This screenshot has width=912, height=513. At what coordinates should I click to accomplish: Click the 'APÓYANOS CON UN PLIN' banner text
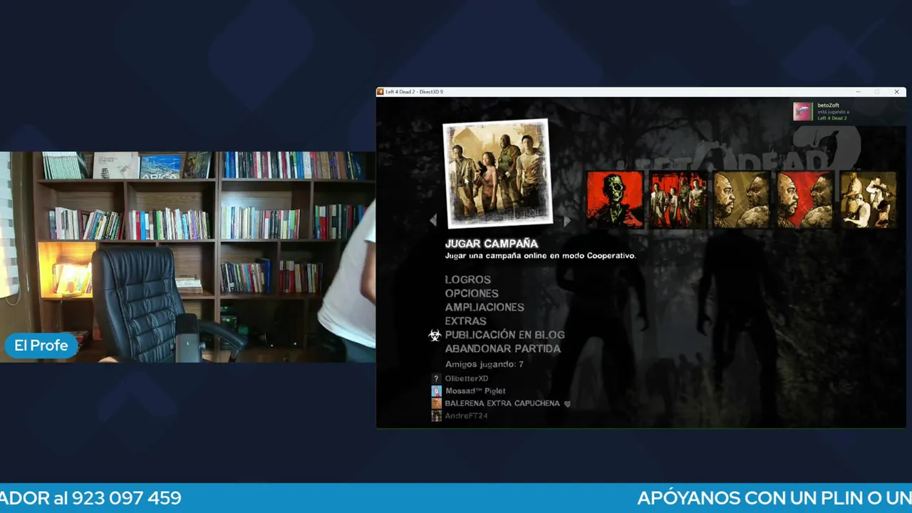point(774,498)
